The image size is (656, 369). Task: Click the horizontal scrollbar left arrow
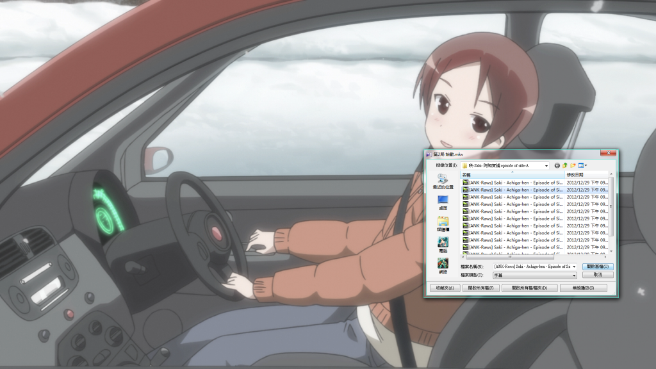coord(464,257)
